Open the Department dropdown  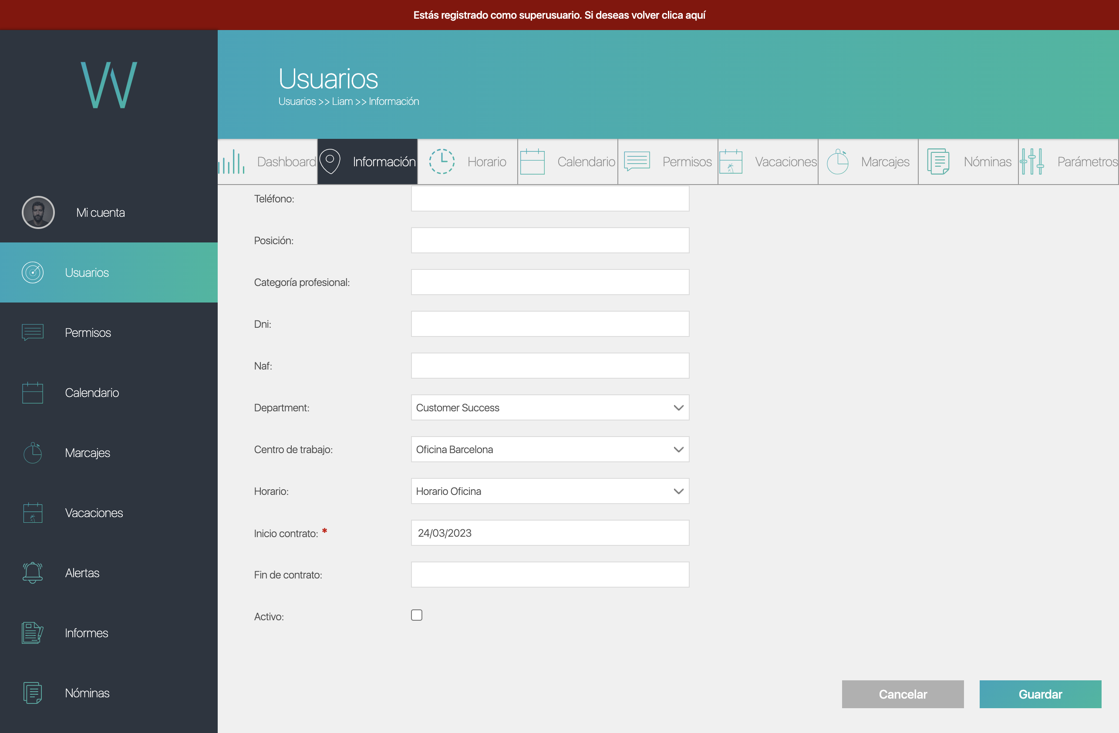[x=550, y=407]
